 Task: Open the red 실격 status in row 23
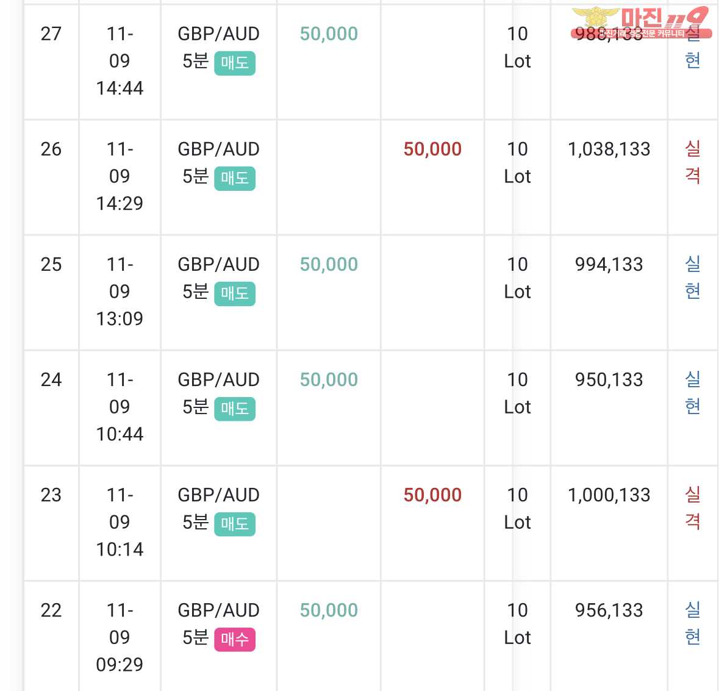pos(692,507)
